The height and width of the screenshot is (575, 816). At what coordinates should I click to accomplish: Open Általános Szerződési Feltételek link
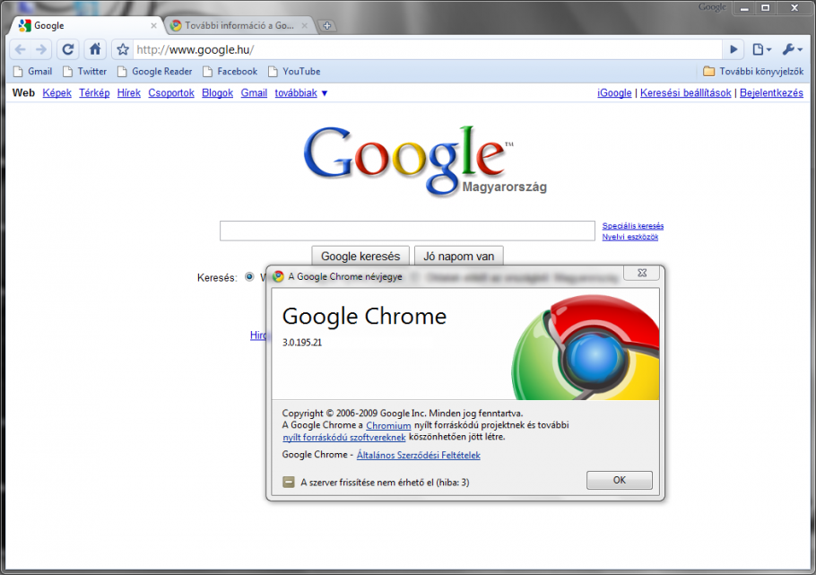(419, 455)
